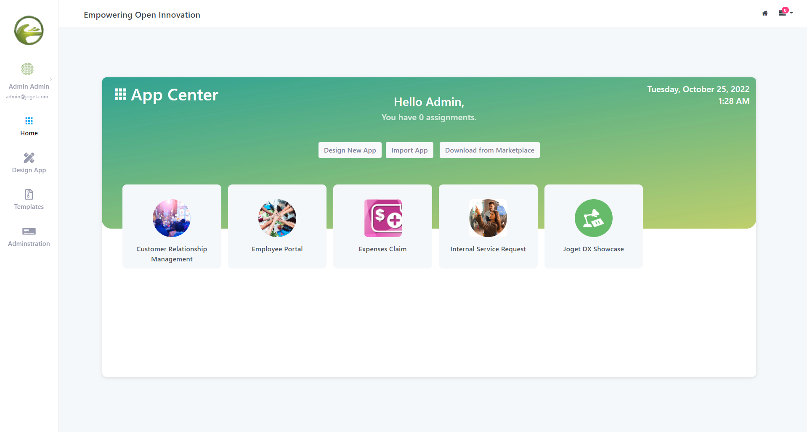Select the Adminstration menu label
The width and height of the screenshot is (807, 432).
[x=29, y=244]
